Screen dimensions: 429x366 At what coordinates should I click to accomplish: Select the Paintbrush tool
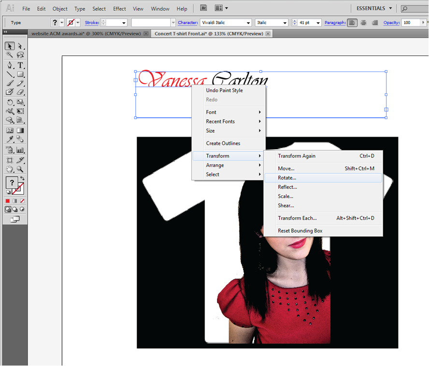pos(10,83)
